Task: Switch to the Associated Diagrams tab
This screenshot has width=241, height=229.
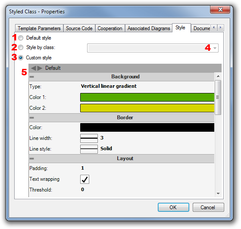Action: pos(149,28)
